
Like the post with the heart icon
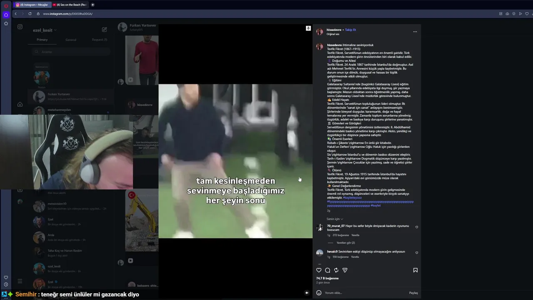pos(319,270)
